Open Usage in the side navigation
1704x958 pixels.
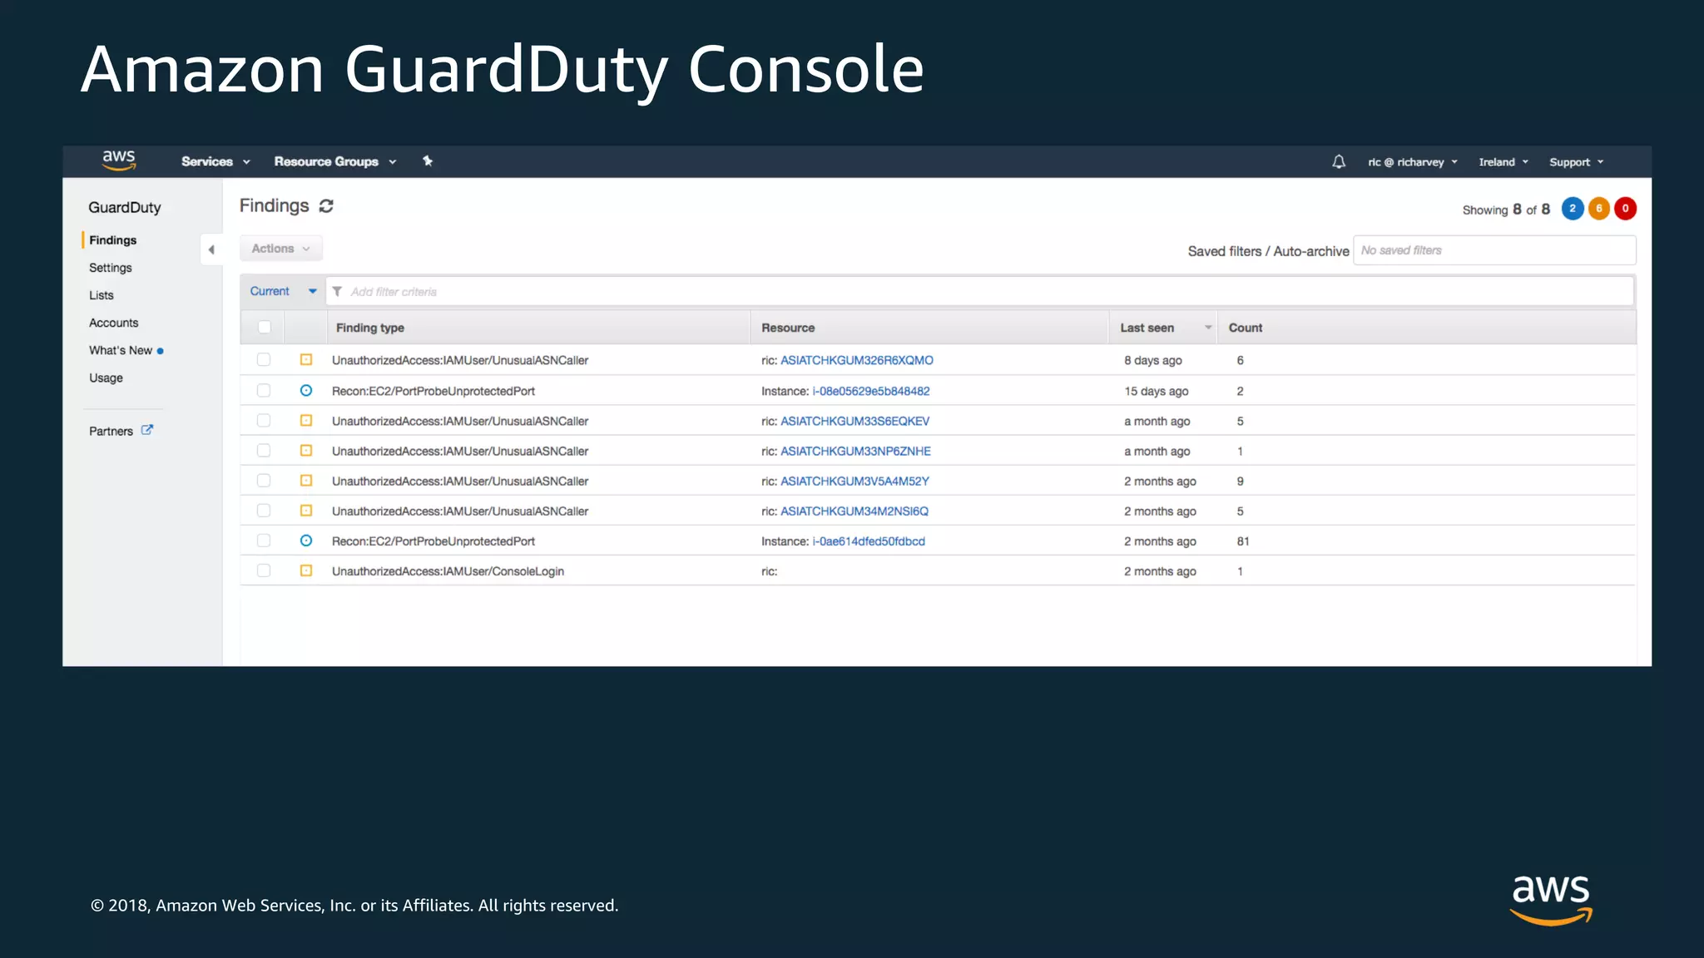pyautogui.click(x=106, y=378)
